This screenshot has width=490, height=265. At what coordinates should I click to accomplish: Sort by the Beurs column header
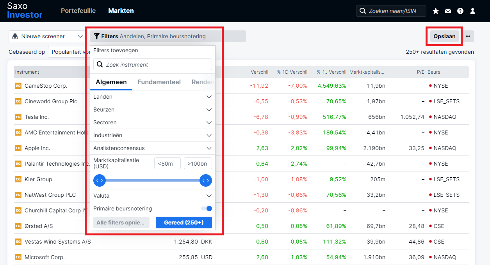click(x=434, y=72)
